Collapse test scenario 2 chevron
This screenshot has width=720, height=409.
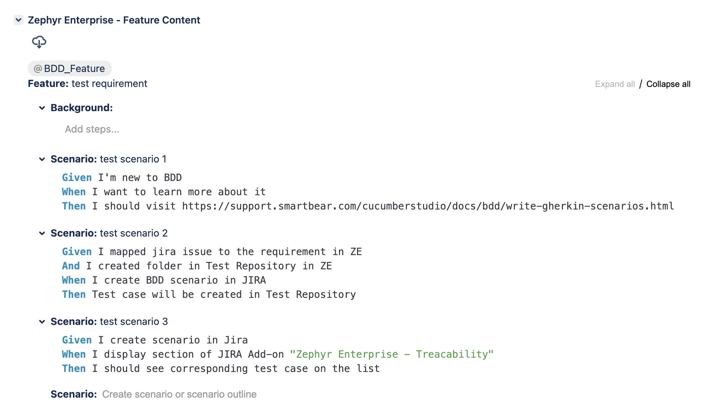click(42, 233)
